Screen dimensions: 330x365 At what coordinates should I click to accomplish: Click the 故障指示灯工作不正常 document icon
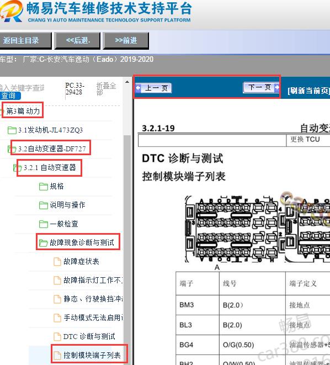57,281
